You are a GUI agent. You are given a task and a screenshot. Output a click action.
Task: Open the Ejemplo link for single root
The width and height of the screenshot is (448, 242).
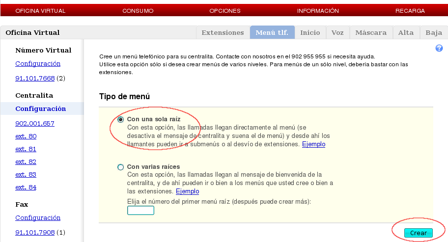pos(313,144)
